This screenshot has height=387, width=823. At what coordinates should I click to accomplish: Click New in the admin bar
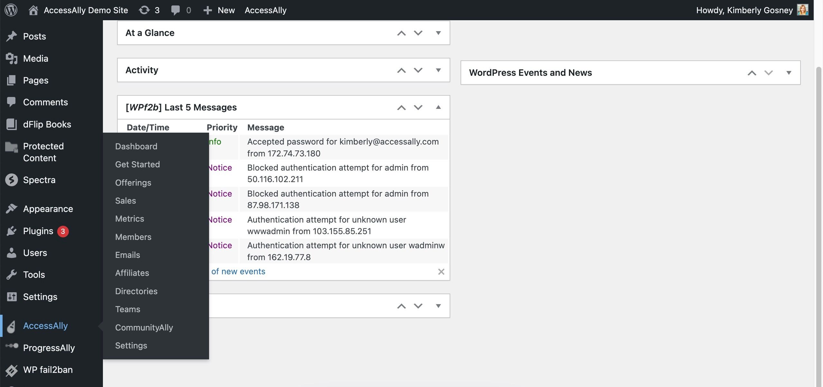pyautogui.click(x=226, y=10)
